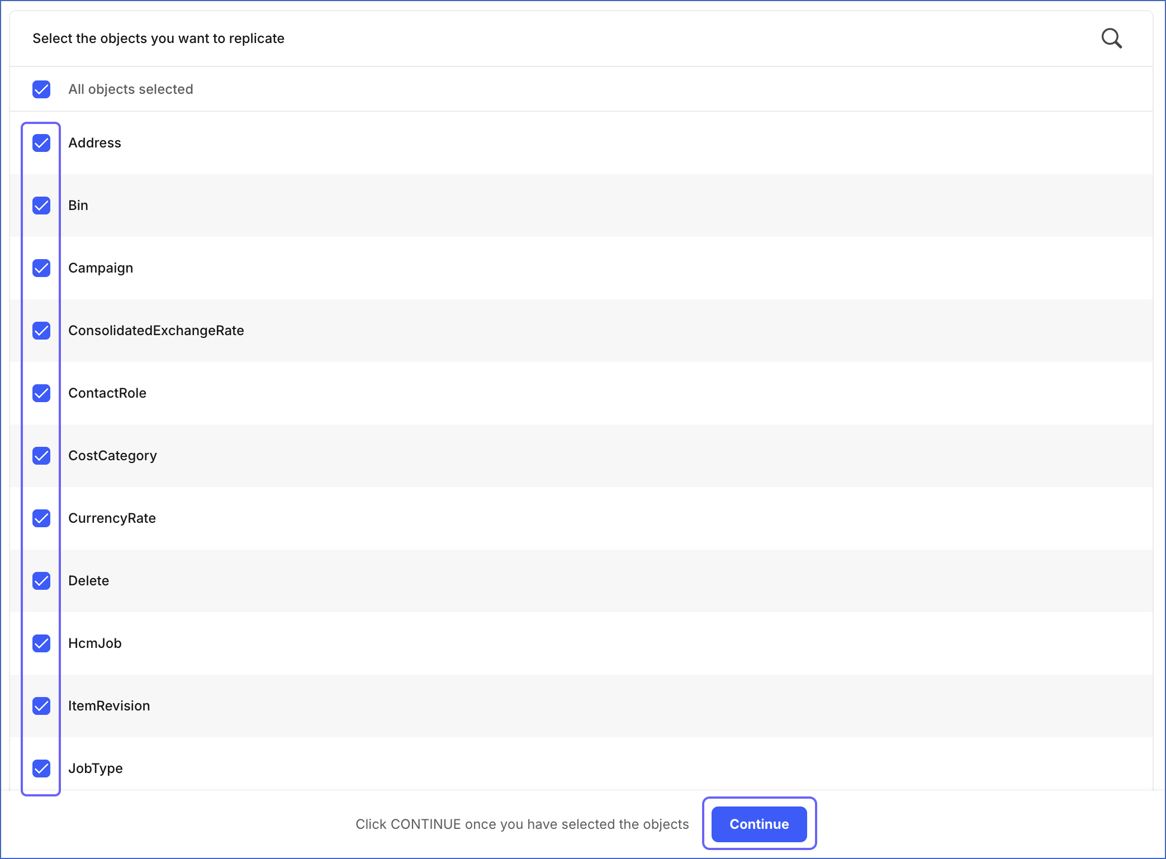
Task: Deselect ConsolidatedExchangeRate from replication
Action: (x=41, y=331)
